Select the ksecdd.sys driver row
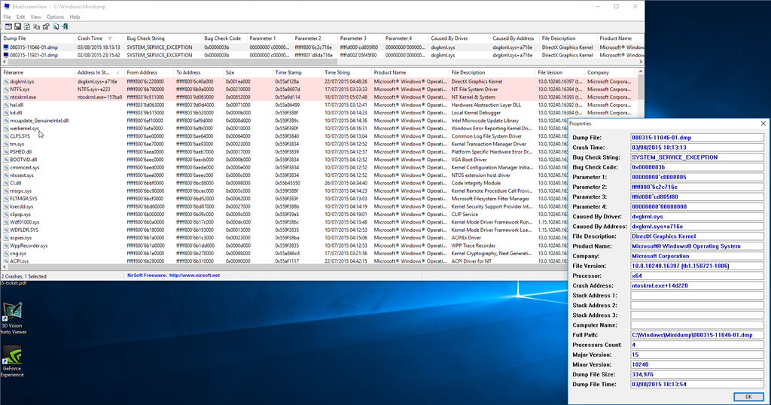The image size is (771, 405). pos(285,206)
